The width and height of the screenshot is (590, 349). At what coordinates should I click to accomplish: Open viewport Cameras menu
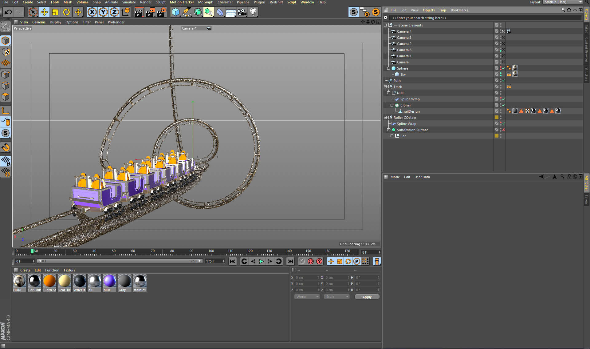(x=39, y=22)
